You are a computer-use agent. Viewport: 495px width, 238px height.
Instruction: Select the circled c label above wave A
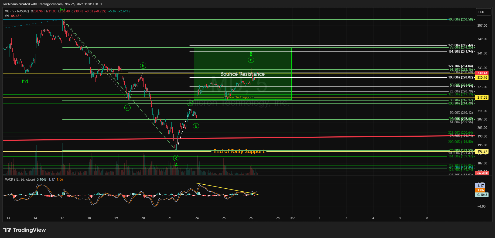[176, 158]
